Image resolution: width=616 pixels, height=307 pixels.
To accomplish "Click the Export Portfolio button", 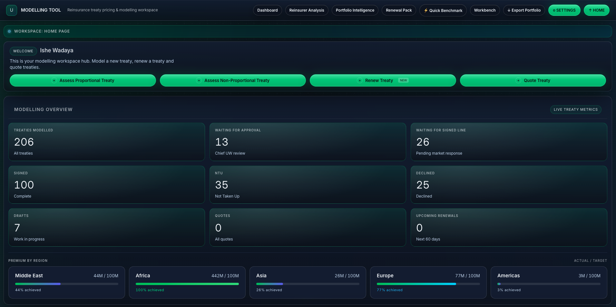I will pyautogui.click(x=524, y=10).
